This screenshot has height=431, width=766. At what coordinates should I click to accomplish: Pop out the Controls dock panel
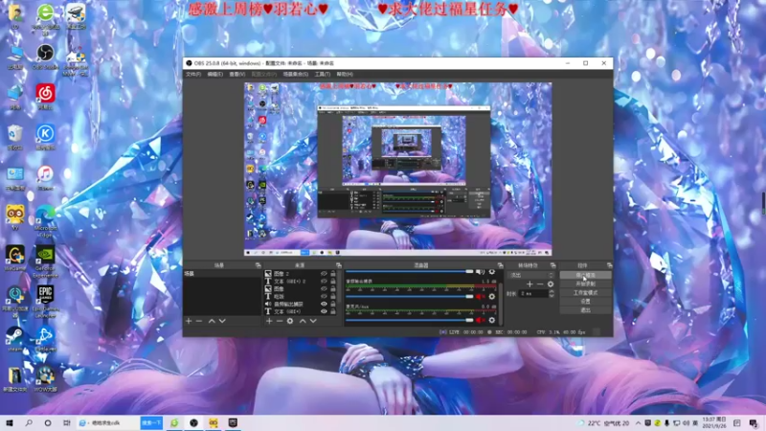click(x=609, y=265)
